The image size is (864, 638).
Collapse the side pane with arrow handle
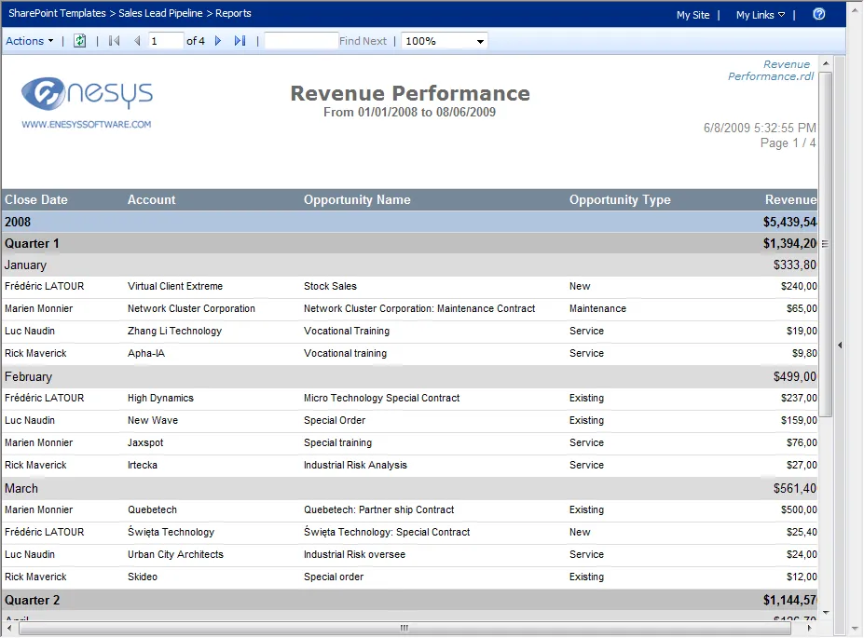coord(840,346)
